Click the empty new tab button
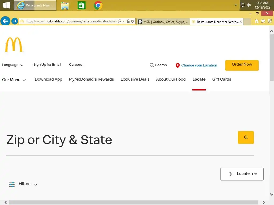 pos(247,22)
